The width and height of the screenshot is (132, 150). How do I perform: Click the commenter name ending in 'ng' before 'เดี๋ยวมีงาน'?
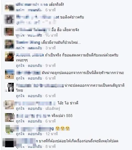[x=28, y=42]
